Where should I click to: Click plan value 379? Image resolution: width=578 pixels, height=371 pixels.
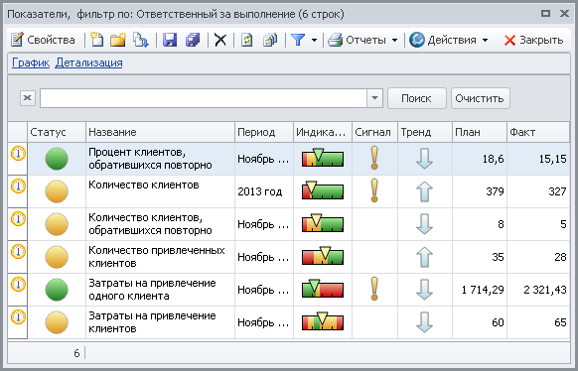coord(495,191)
